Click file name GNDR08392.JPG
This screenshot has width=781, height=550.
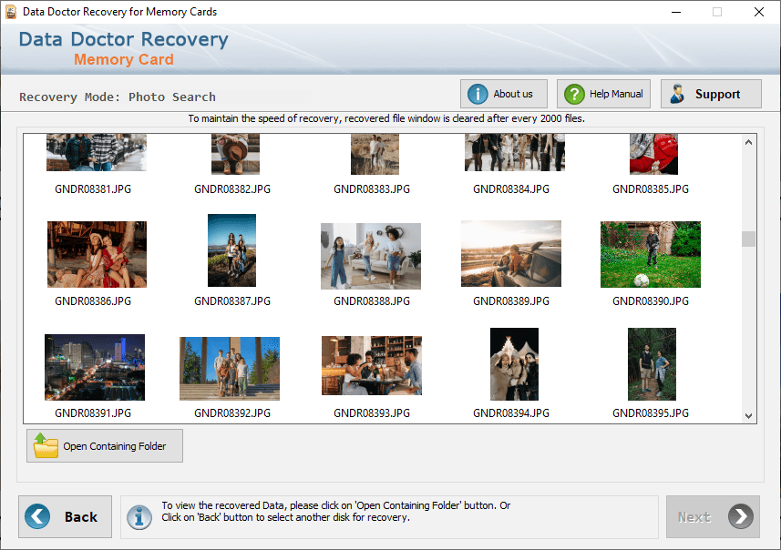pos(232,413)
